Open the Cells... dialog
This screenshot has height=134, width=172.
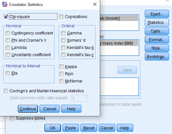[157, 31]
